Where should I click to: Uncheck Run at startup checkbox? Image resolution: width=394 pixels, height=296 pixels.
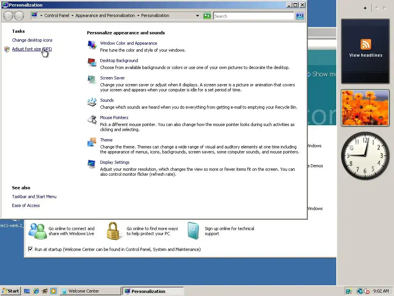pos(30,249)
